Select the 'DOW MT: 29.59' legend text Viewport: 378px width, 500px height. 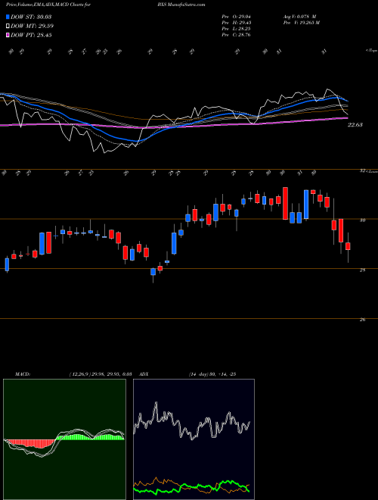pos(32,27)
